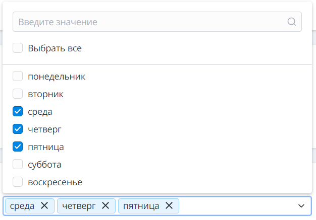316x220 pixels.
Task: Remove the четверг tag
Action: tap(105, 205)
